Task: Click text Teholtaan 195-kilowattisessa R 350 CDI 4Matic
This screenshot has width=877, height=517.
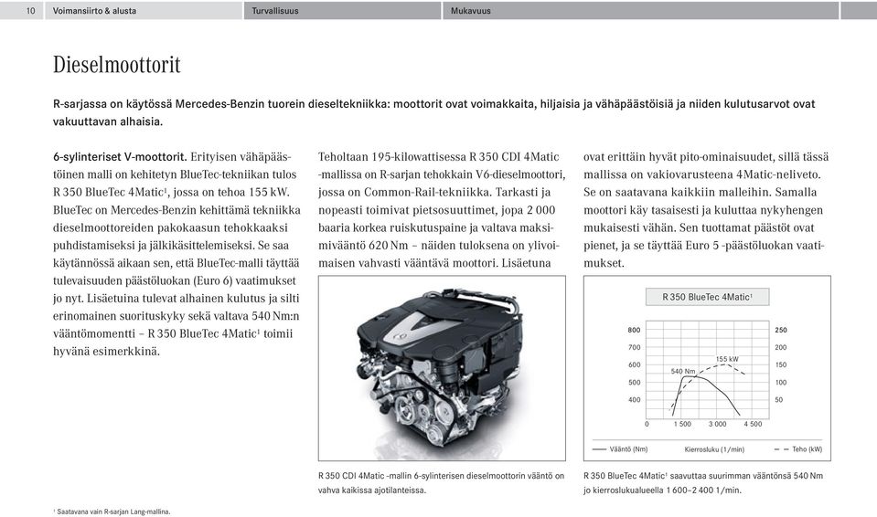Action: (439, 156)
